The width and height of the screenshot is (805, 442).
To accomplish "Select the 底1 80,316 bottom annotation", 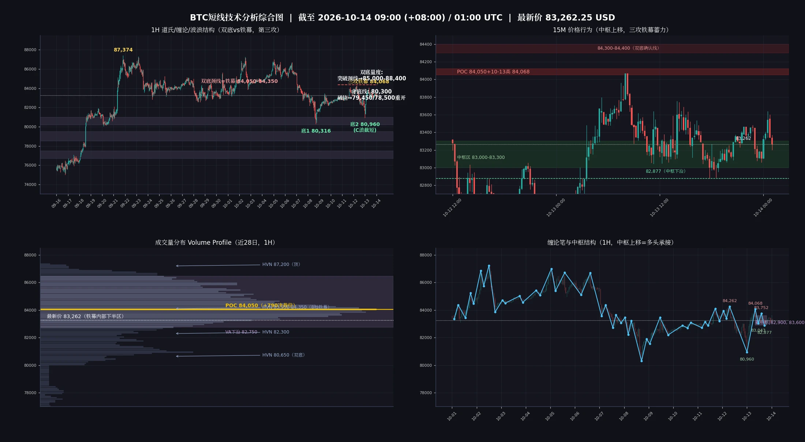I will [x=316, y=131].
